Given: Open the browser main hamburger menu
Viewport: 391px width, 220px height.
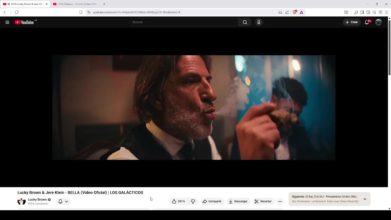Looking at the screenshot, I should [x=386, y=12].
